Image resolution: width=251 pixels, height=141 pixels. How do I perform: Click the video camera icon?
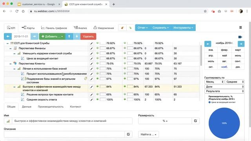tap(240, 37)
